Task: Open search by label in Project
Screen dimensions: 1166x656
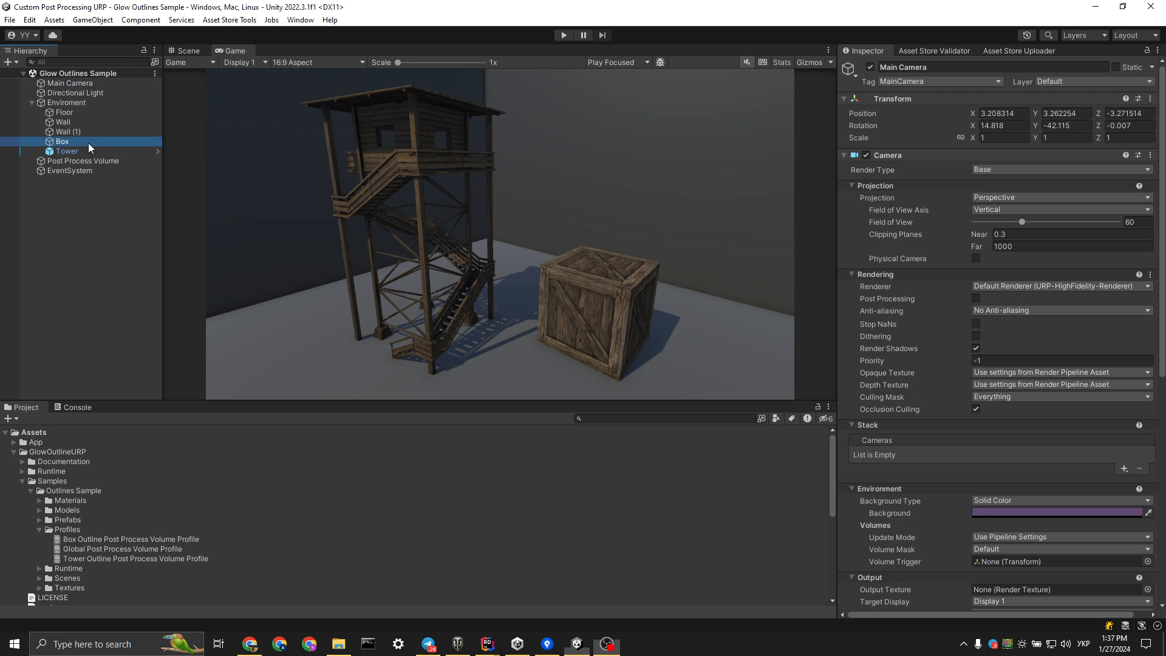Action: click(791, 419)
